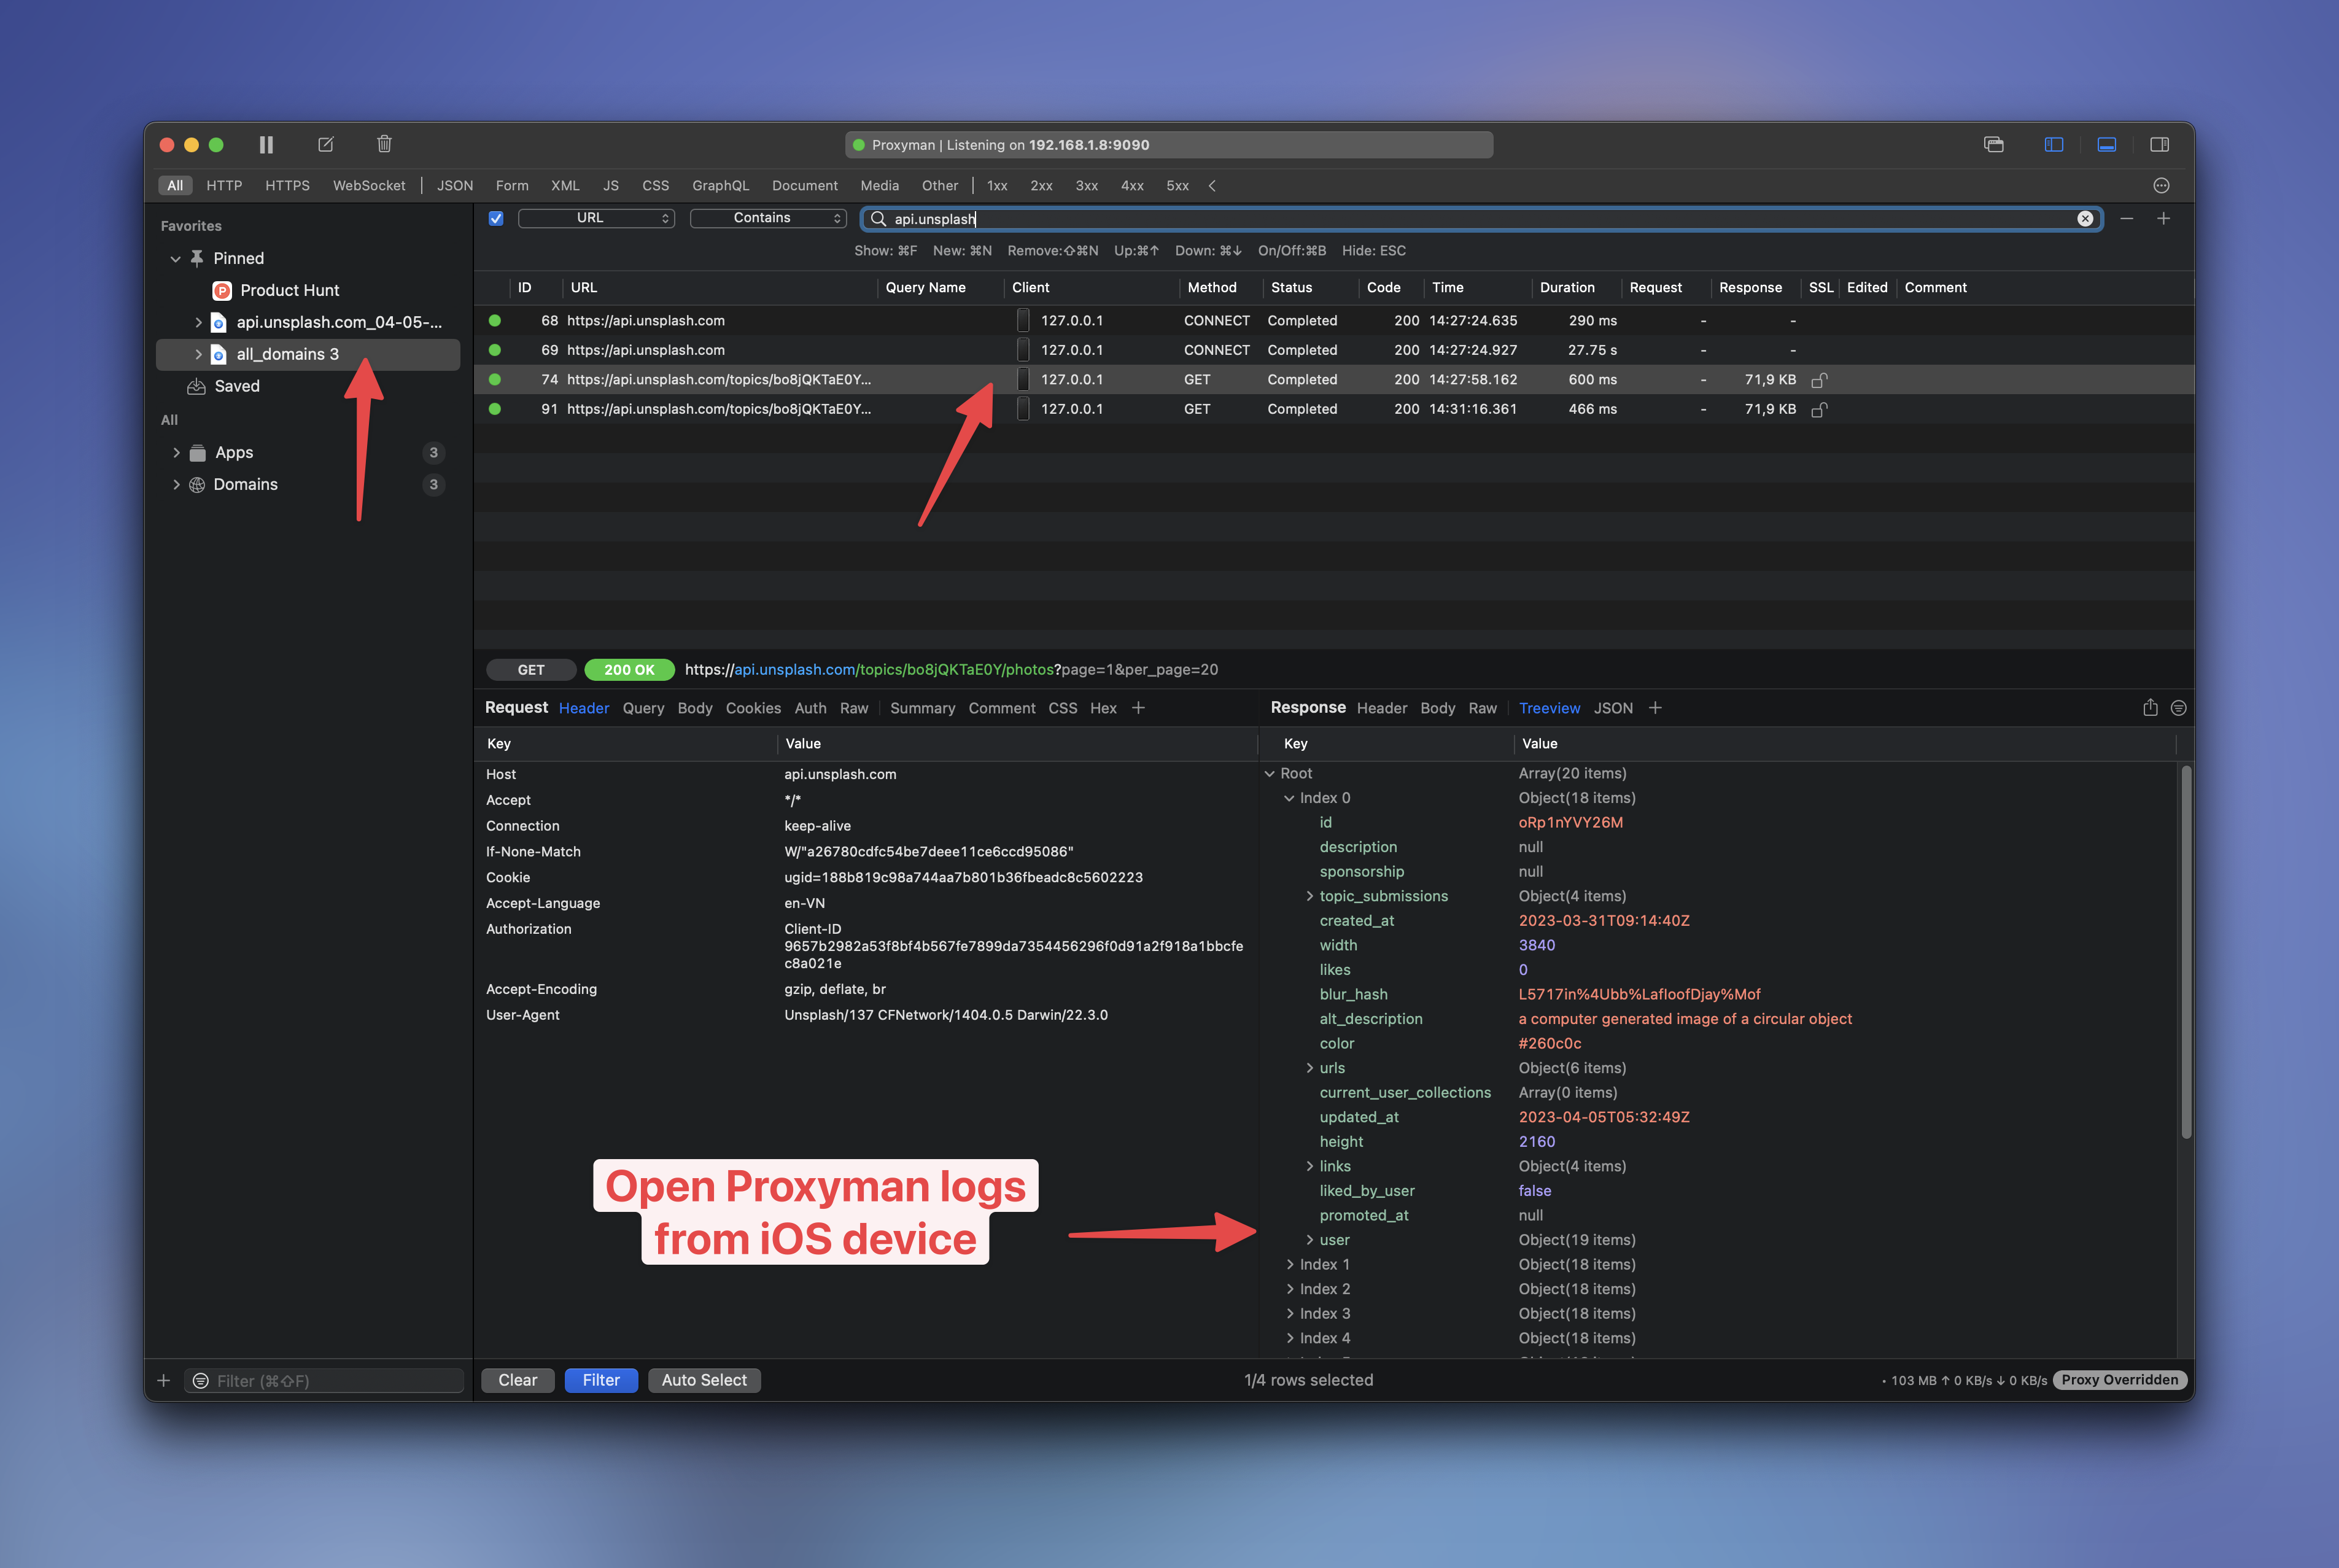The image size is (2339, 1568).
Task: Click the Clear button
Action: tap(518, 1380)
